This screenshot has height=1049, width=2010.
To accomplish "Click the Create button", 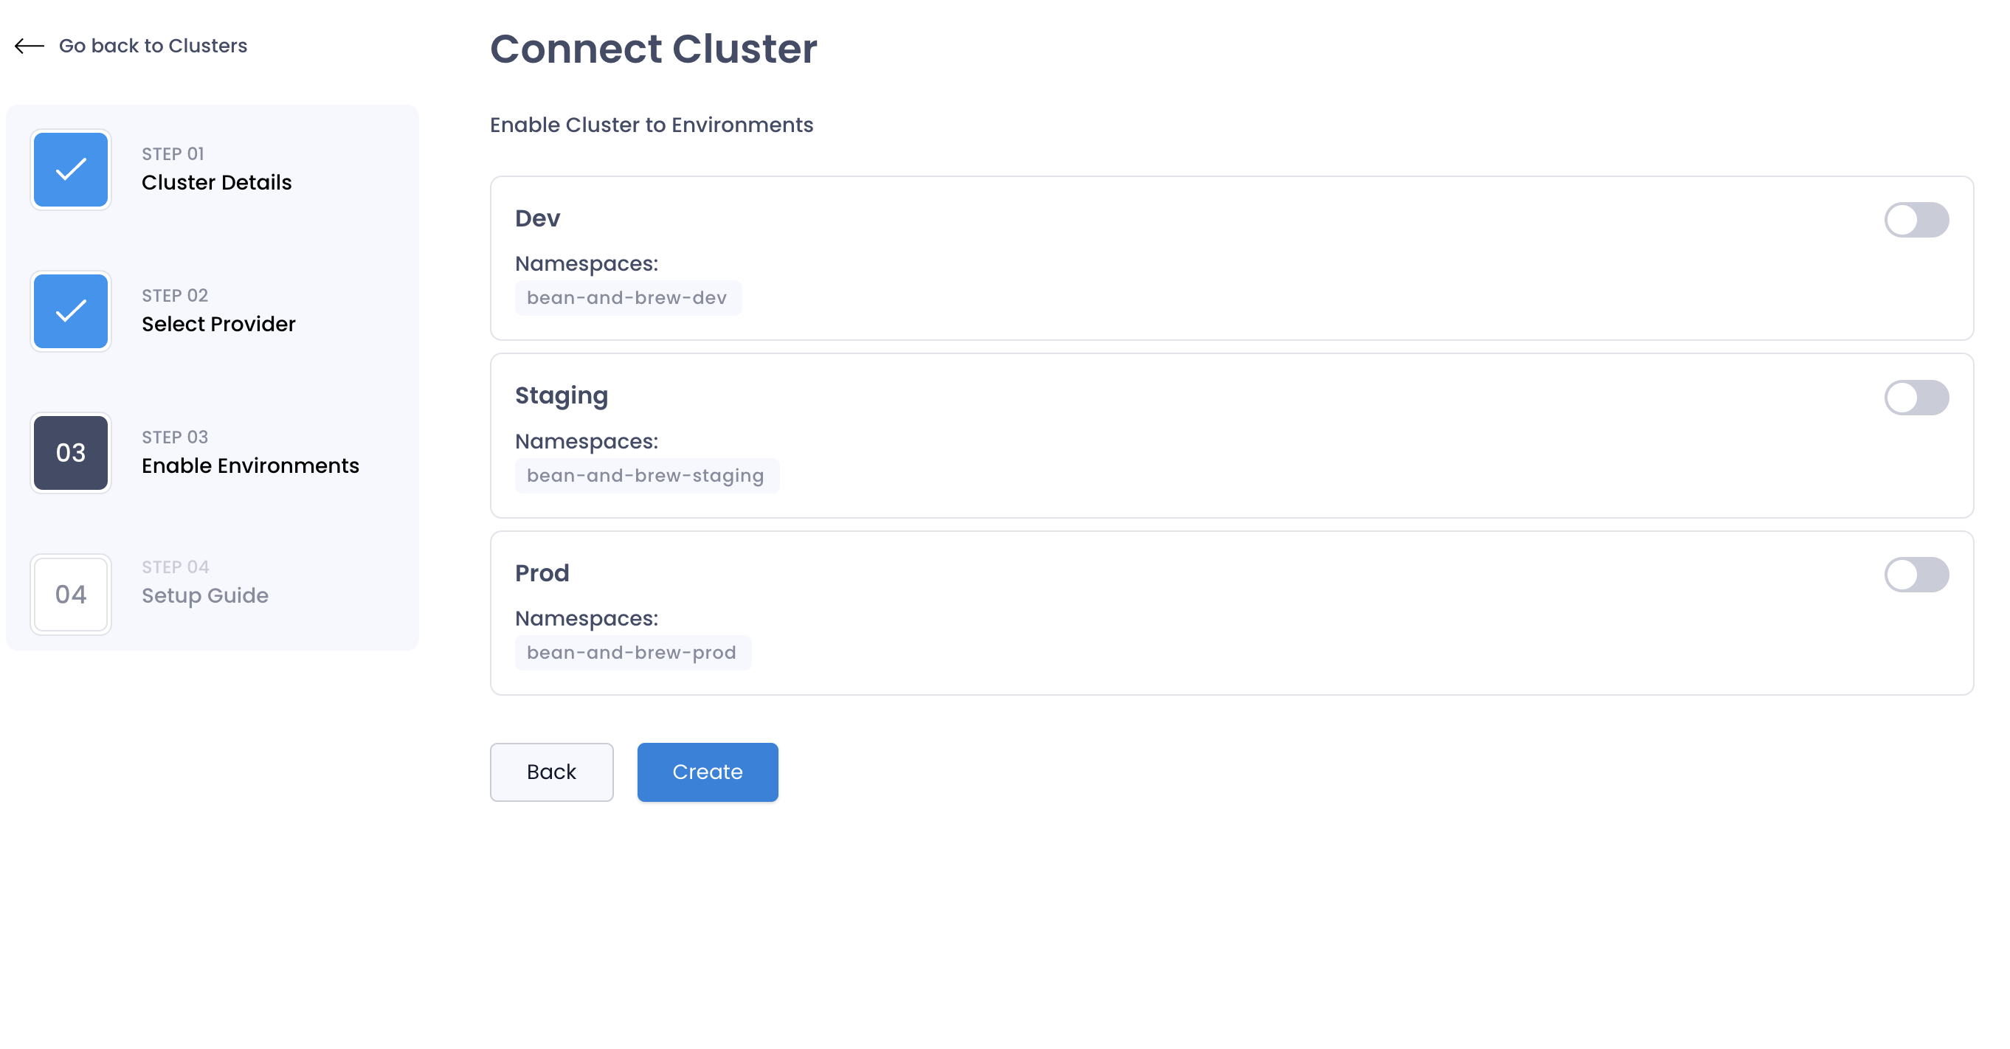I will pos(708,772).
